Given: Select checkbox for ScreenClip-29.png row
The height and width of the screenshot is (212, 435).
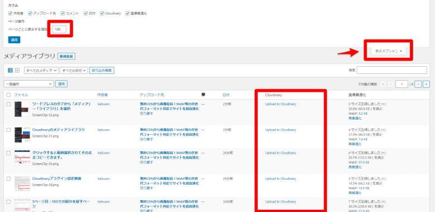Looking at the screenshot, I should [x=8, y=179].
